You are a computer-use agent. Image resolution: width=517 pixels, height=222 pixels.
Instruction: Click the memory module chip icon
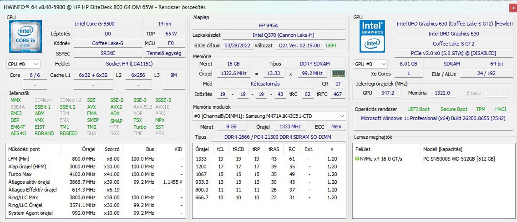coord(338,73)
